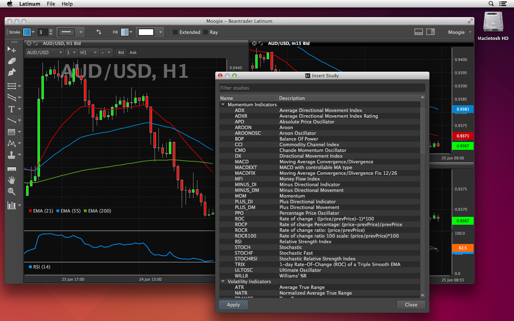Open the File menu
The height and width of the screenshot is (321, 514).
click(51, 4)
